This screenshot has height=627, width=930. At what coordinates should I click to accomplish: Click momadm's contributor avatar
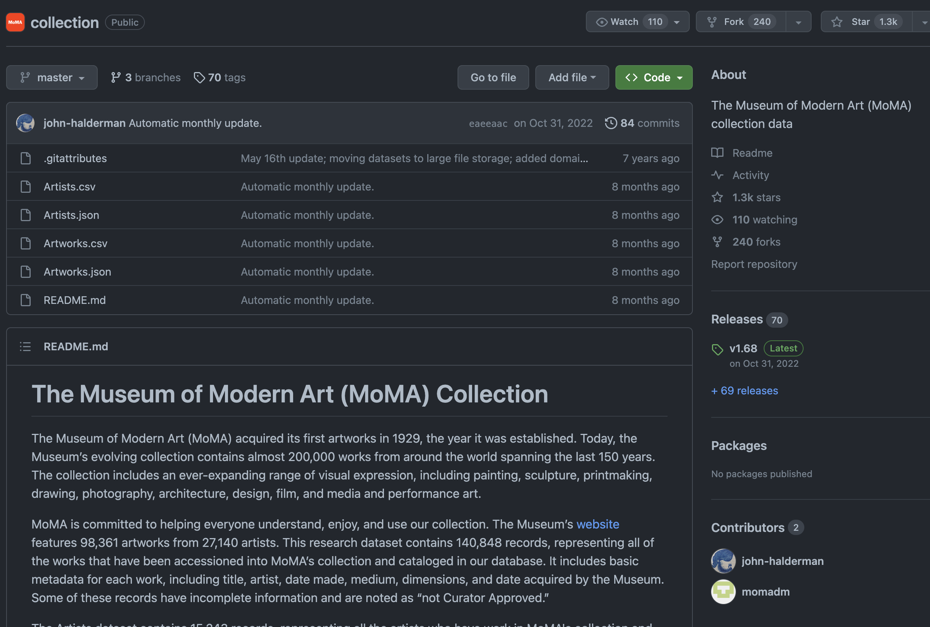(x=723, y=592)
